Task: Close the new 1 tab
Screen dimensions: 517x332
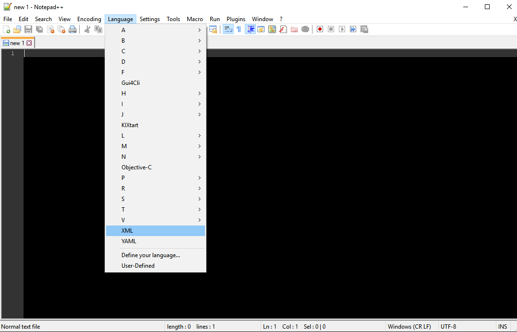Action: (29, 42)
